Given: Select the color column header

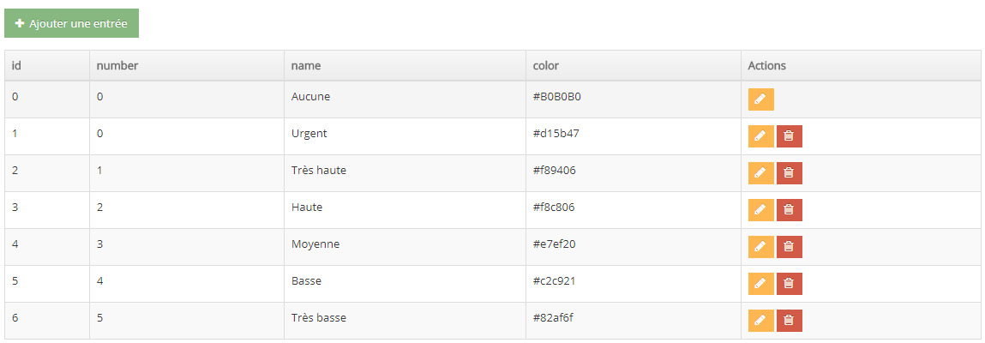Looking at the screenshot, I should point(634,65).
